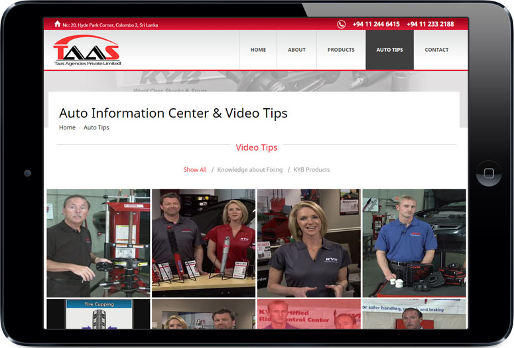
Task: Call the number +94 11 244 6415
Action: click(x=376, y=25)
